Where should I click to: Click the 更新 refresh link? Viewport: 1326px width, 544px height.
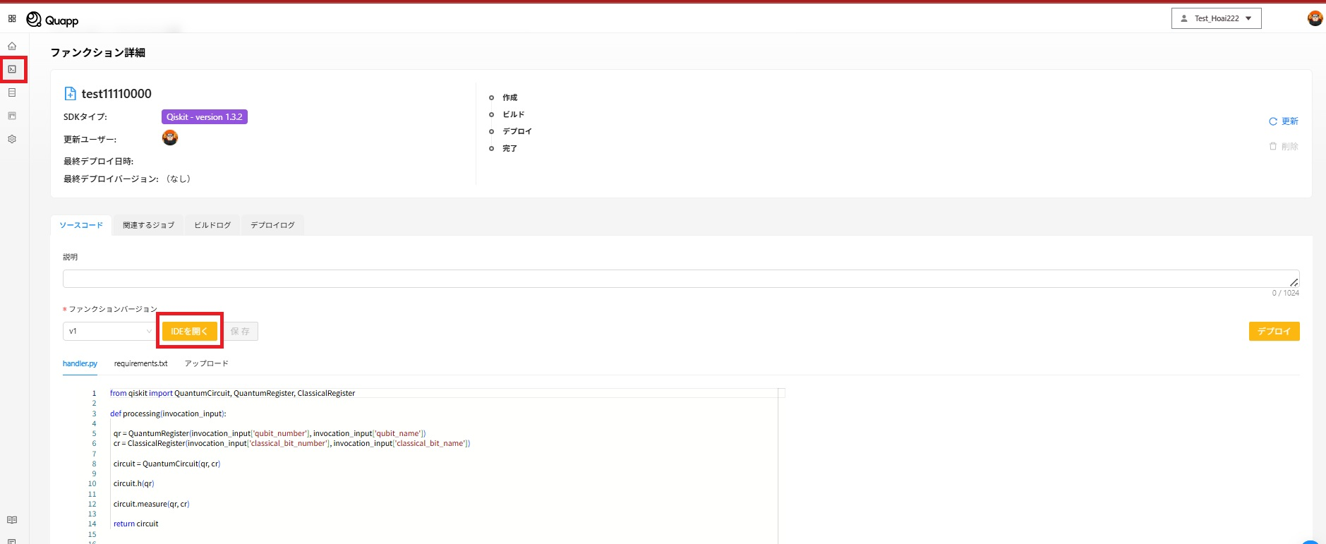click(1284, 121)
